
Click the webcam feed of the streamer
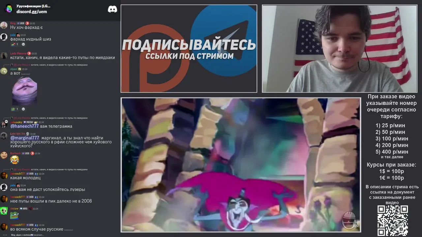tap(340, 49)
